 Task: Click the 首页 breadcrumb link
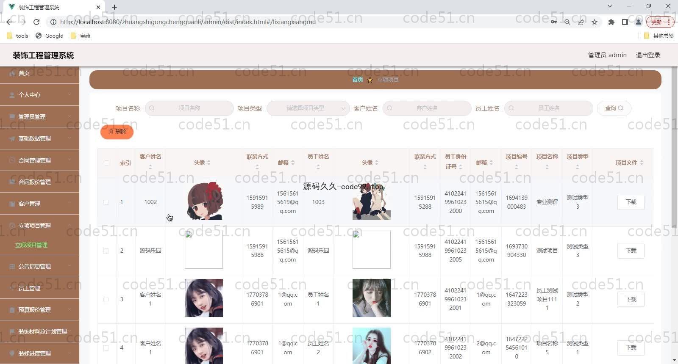[358, 80]
